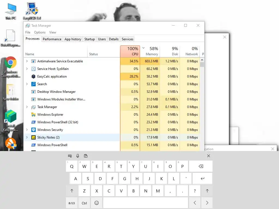Click Desktop Window Manager process icon
Image resolution: width=279 pixels, height=209 pixels.
pos(33,92)
